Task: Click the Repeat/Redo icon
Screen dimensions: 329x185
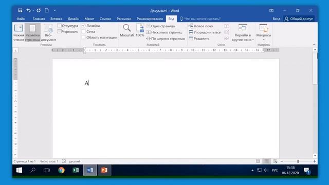Action: point(39,10)
